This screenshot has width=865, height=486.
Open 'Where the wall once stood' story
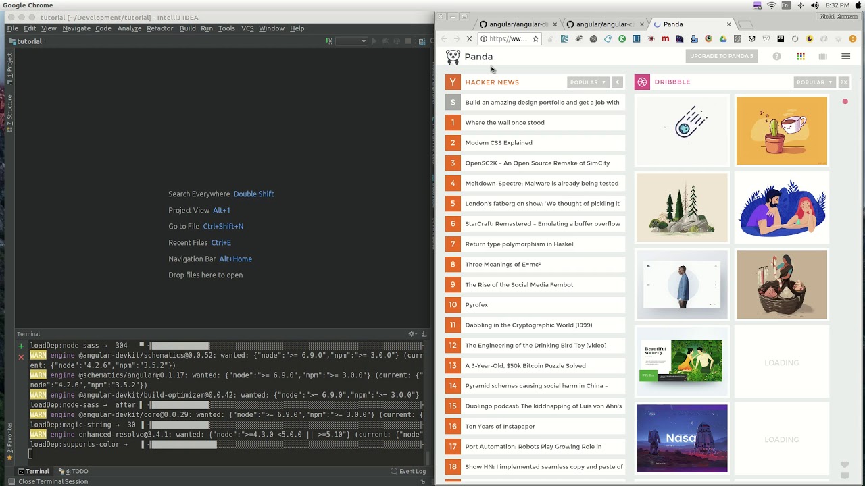tap(505, 123)
